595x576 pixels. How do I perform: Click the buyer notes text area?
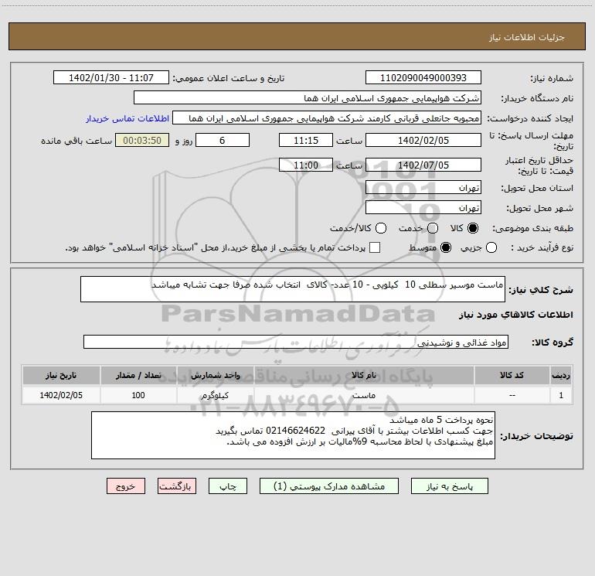pyautogui.click(x=293, y=435)
